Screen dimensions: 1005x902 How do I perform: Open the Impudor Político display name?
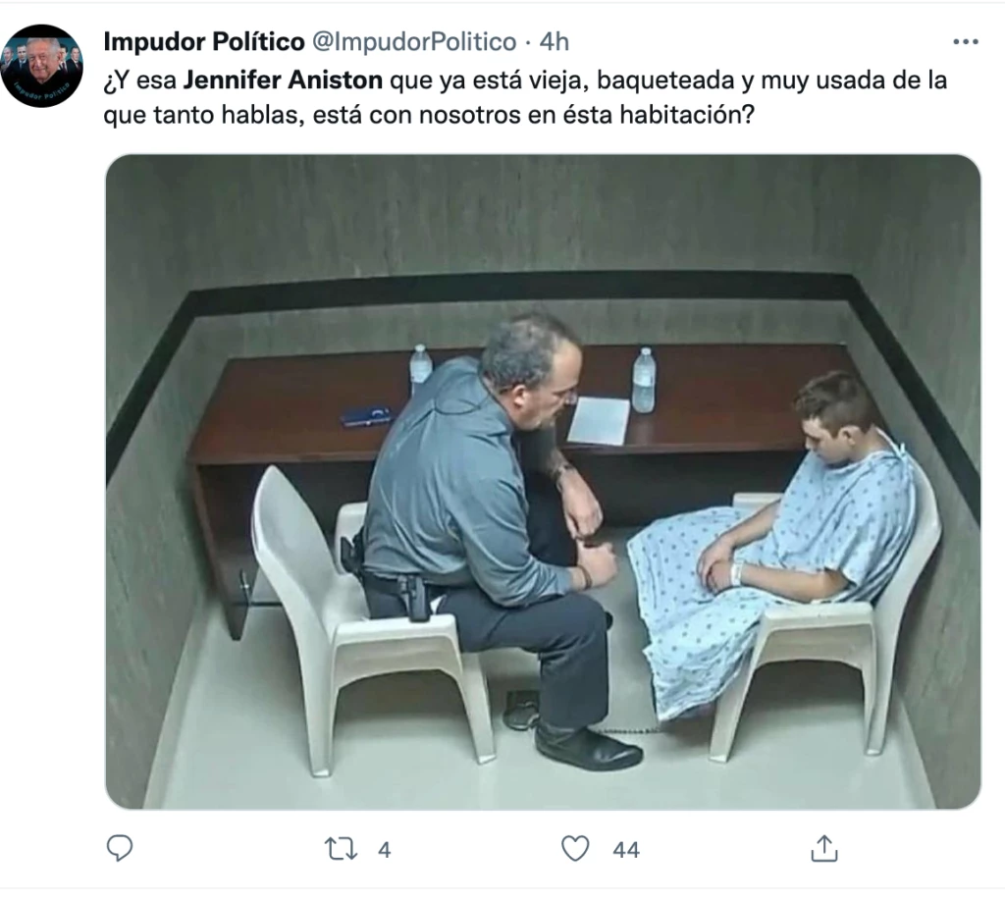pos(203,41)
